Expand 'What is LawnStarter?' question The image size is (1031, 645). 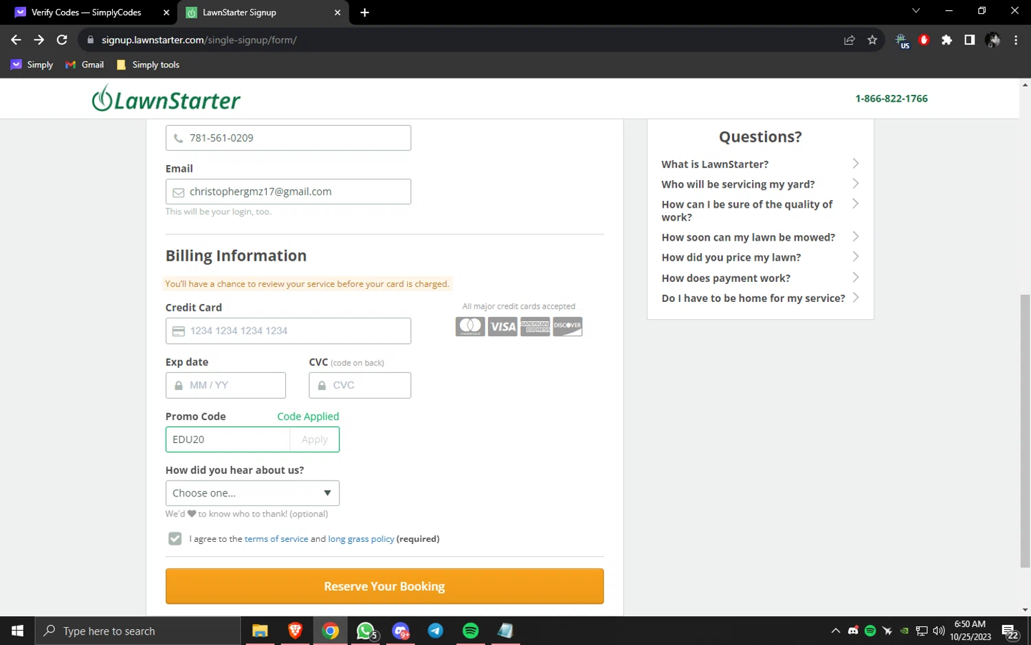click(760, 164)
